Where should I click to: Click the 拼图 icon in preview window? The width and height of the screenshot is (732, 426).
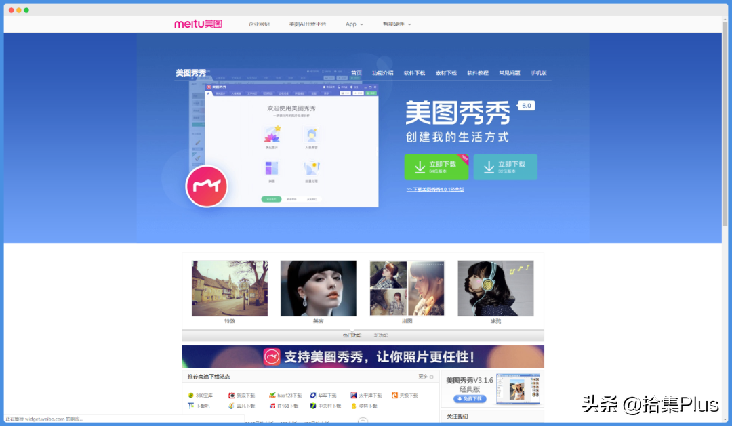click(272, 168)
